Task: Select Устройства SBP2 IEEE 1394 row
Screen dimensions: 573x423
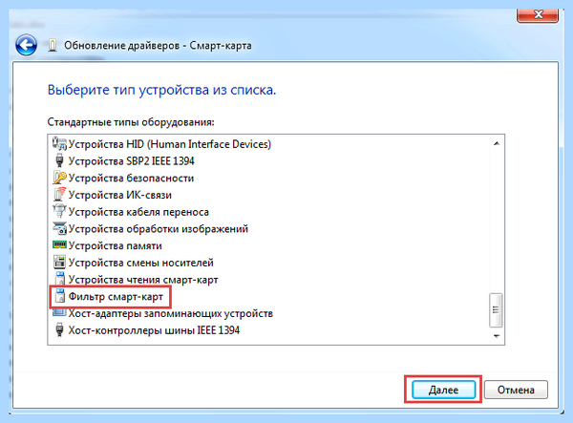Action: click(x=131, y=161)
